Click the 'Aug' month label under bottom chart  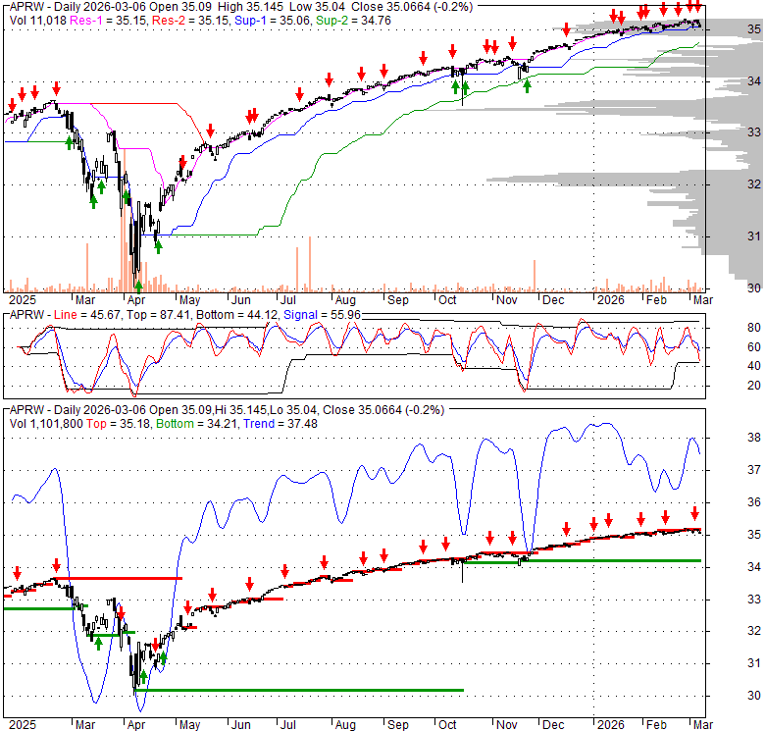click(x=345, y=725)
